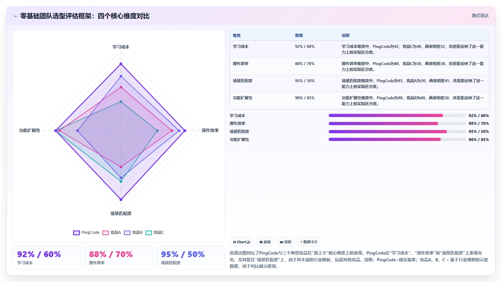Image resolution: width=502 pixels, height=282 pixels.
Task: Click the 数据 table column header
Action: click(x=299, y=36)
